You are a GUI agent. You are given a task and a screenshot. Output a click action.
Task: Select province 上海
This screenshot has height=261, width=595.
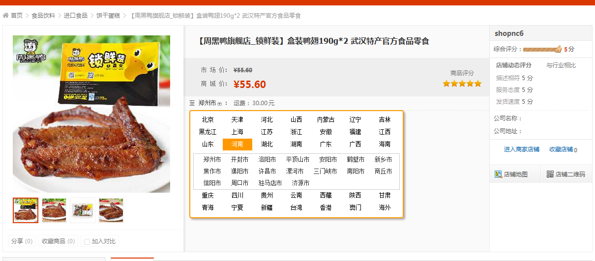click(237, 132)
